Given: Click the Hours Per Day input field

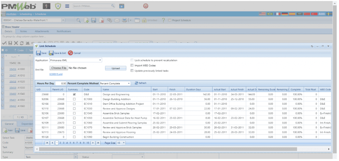Looking at the screenshot, I should (x=60, y=83).
